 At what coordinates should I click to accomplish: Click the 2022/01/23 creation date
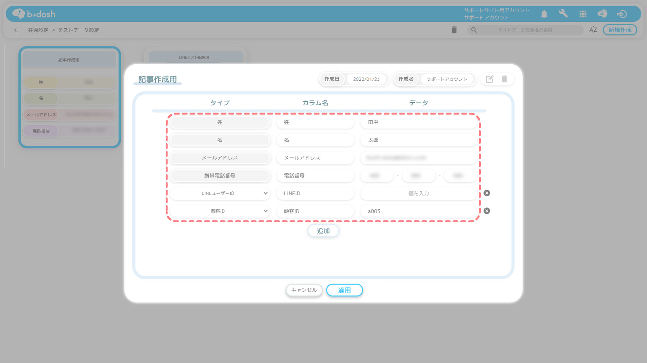366,79
